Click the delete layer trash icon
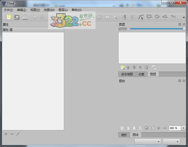Screen dimensions: 188x147 [x=146, y=67]
